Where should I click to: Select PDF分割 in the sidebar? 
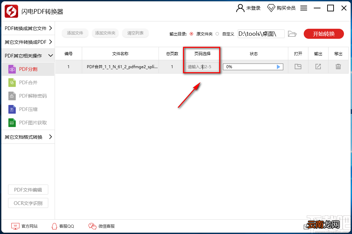pyautogui.click(x=28, y=69)
